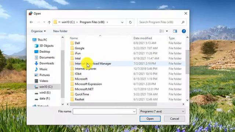The width and height of the screenshot is (235, 132).
Task: Click the horizontal scrollbar thumb
Action: [113, 104]
